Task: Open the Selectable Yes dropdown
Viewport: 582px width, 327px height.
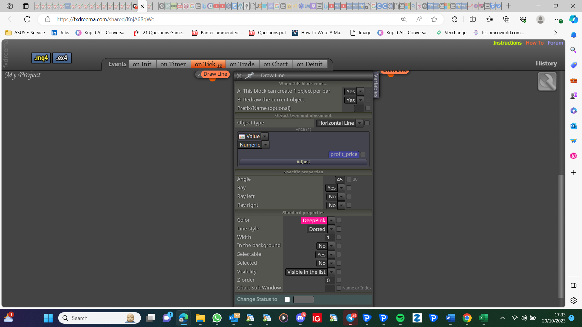Action: pyautogui.click(x=331, y=255)
